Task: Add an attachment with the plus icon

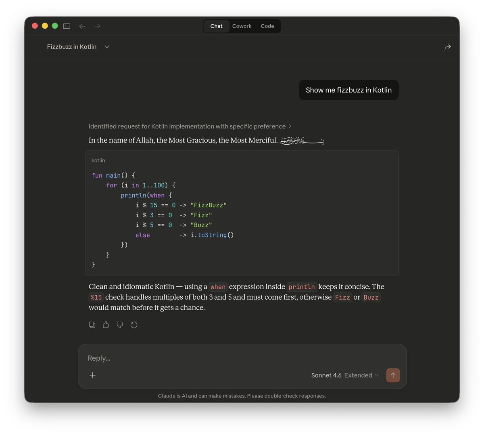Action: pos(92,375)
